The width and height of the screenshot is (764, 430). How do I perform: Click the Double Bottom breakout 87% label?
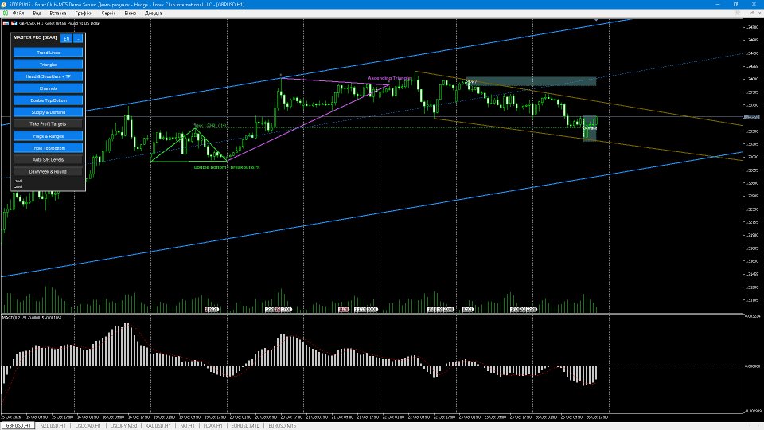click(227, 167)
